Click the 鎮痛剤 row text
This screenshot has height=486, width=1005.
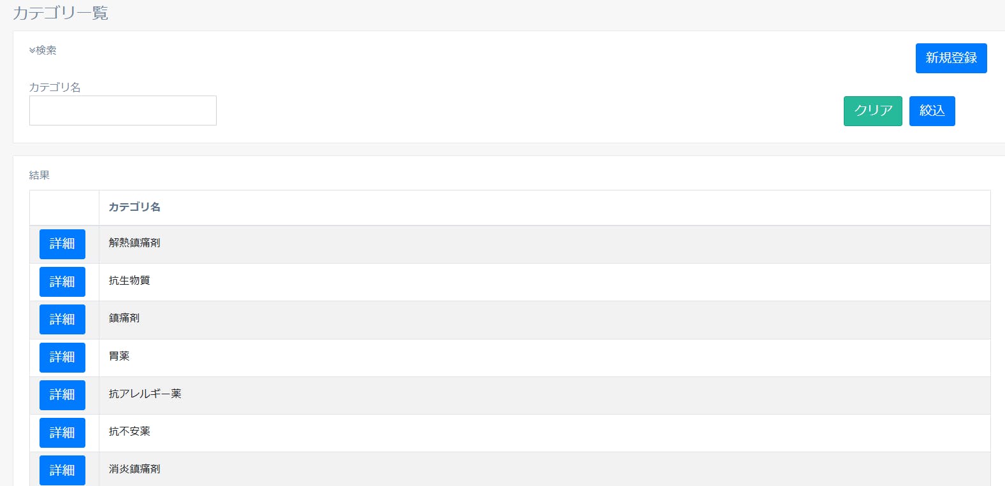click(x=124, y=318)
